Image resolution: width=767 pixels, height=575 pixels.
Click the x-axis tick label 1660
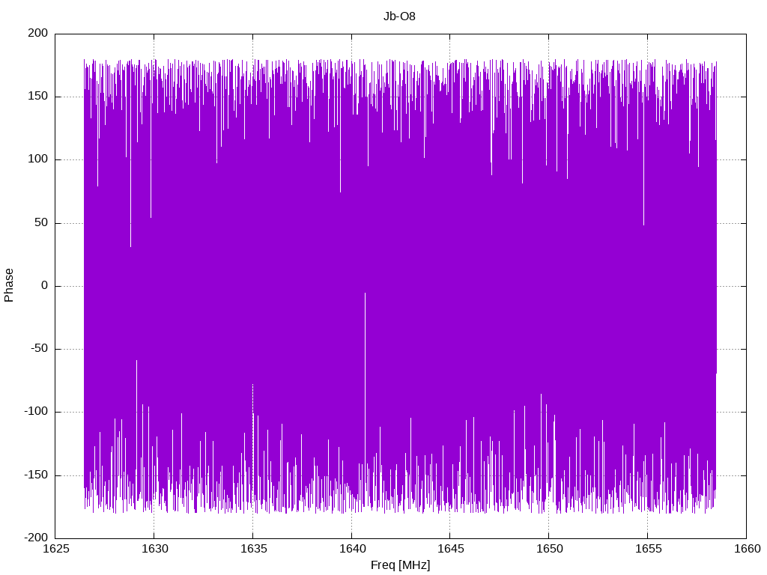[x=747, y=549]
